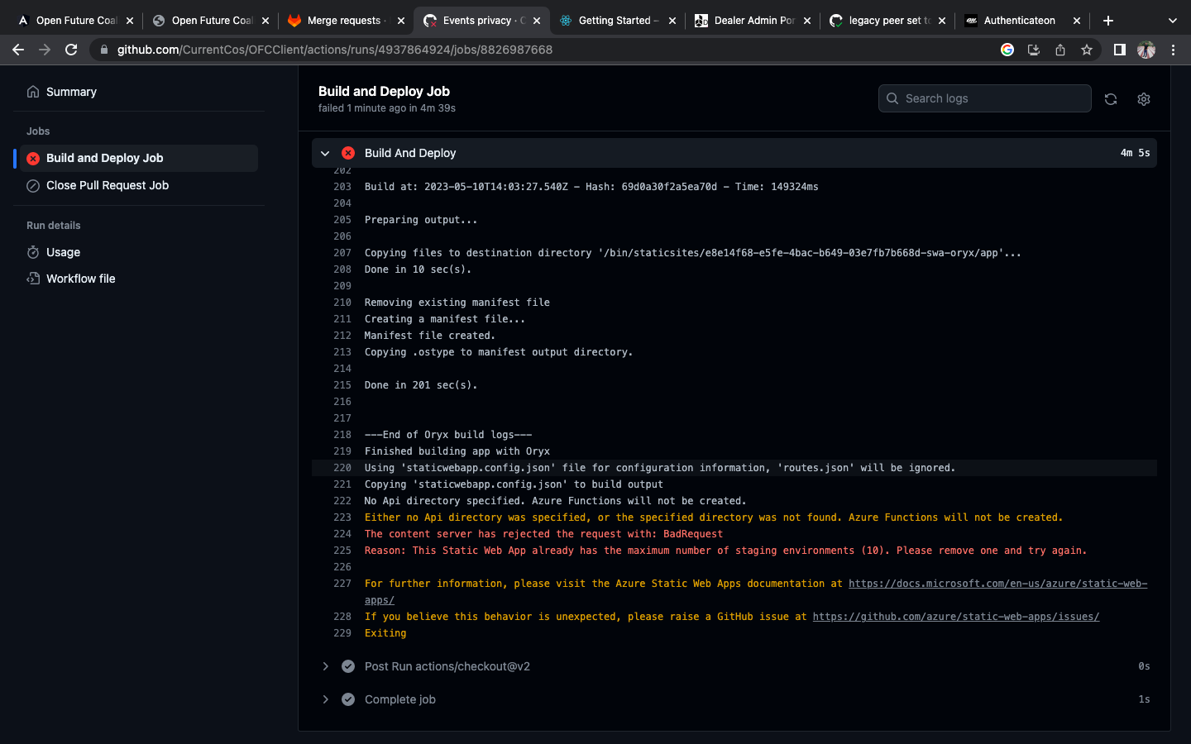Click the browser reload button
This screenshot has width=1191, height=744.
click(x=71, y=50)
